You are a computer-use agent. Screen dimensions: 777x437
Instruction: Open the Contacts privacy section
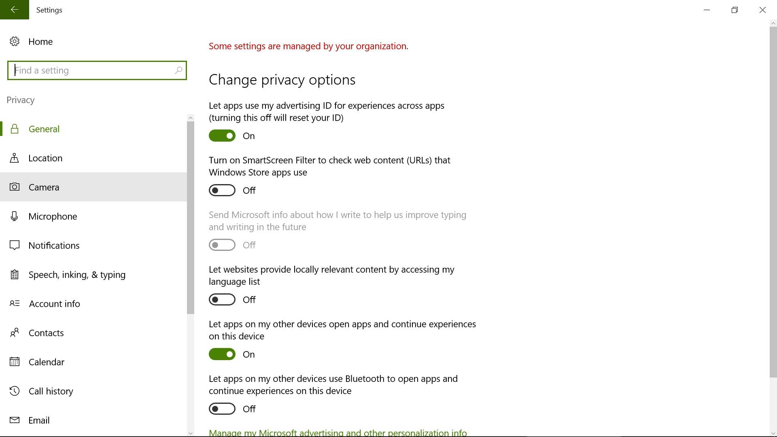46,333
